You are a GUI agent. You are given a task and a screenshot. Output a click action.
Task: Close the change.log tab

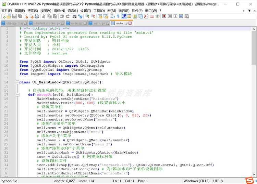pos(25,23)
